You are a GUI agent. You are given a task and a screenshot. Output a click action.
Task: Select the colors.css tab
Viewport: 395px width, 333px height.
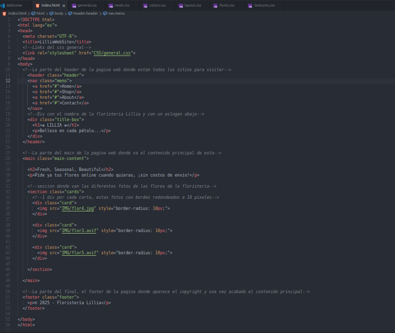pyautogui.click(x=157, y=6)
